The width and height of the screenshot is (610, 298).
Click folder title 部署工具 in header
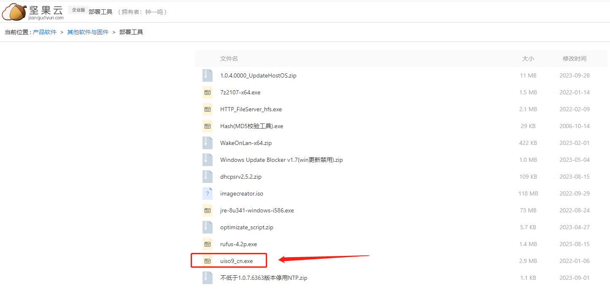coord(100,12)
